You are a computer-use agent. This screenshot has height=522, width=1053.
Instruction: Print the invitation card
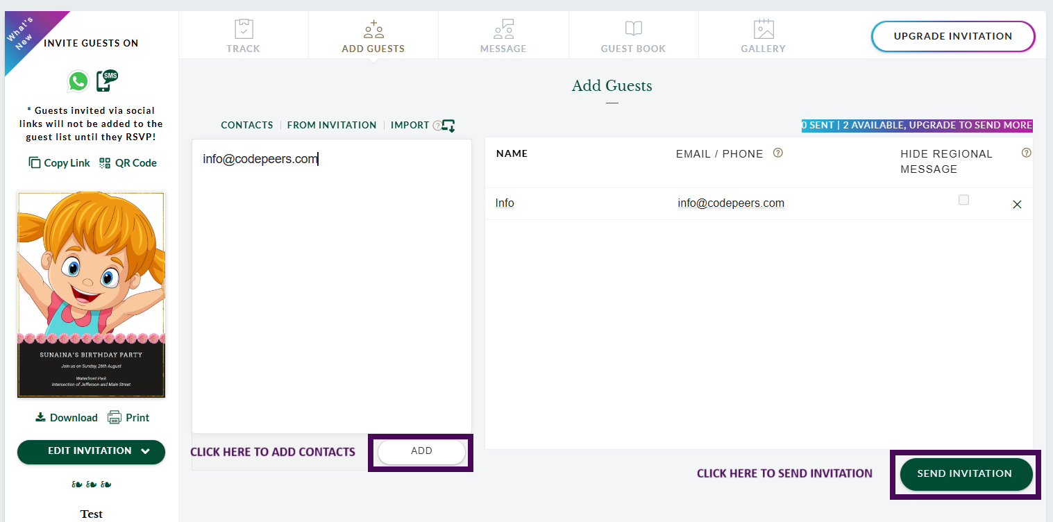128,418
